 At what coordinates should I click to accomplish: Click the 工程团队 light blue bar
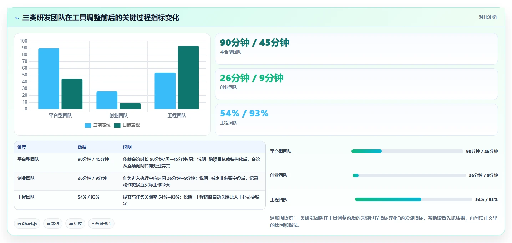click(165, 91)
